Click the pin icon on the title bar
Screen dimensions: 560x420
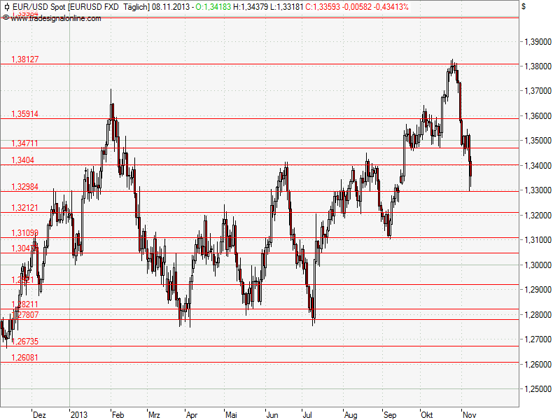pos(8,6)
